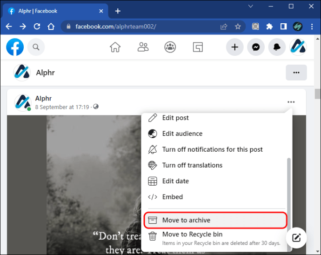Click the post's three-dots options icon

291,102
